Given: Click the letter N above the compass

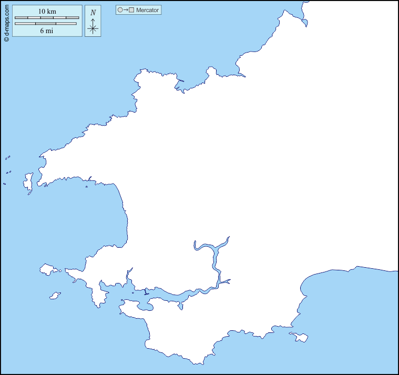Looking at the screenshot, I should tap(93, 13).
